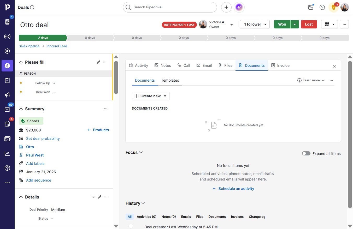
Task: Open the Create new dropdown
Action: 151,96
